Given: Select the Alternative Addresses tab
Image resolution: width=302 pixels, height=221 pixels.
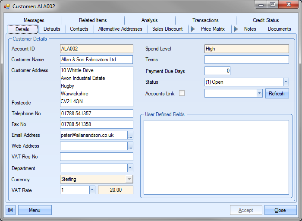Looking at the screenshot, I should coord(120,29).
